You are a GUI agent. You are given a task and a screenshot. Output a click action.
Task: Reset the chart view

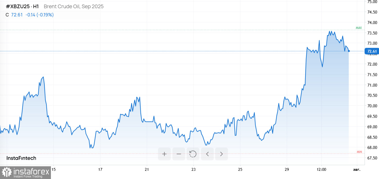coord(193,154)
